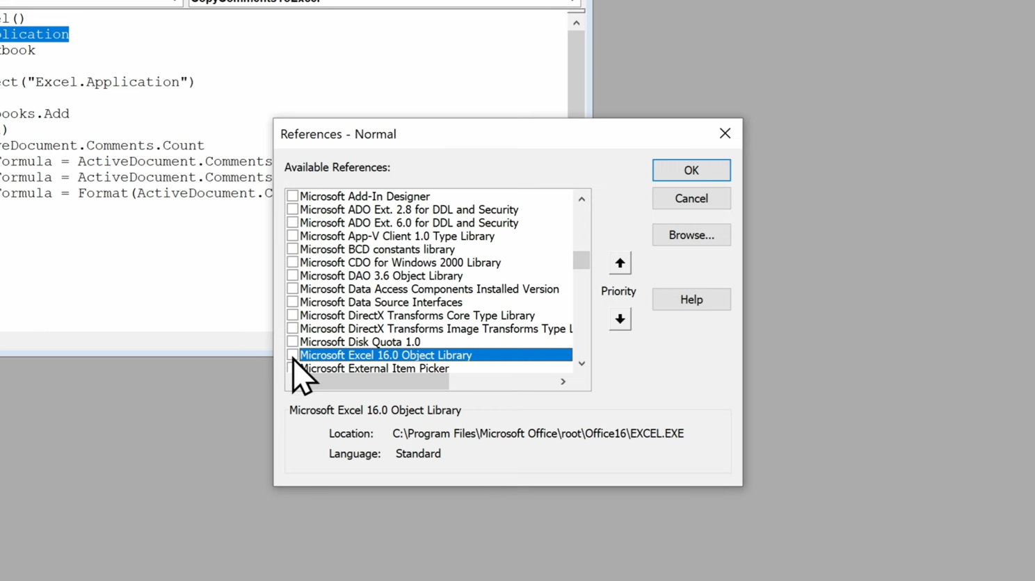Screen dimensions: 1035x581
Task: Click the reference list horizontal scrollbar thumb
Action: click(374, 382)
